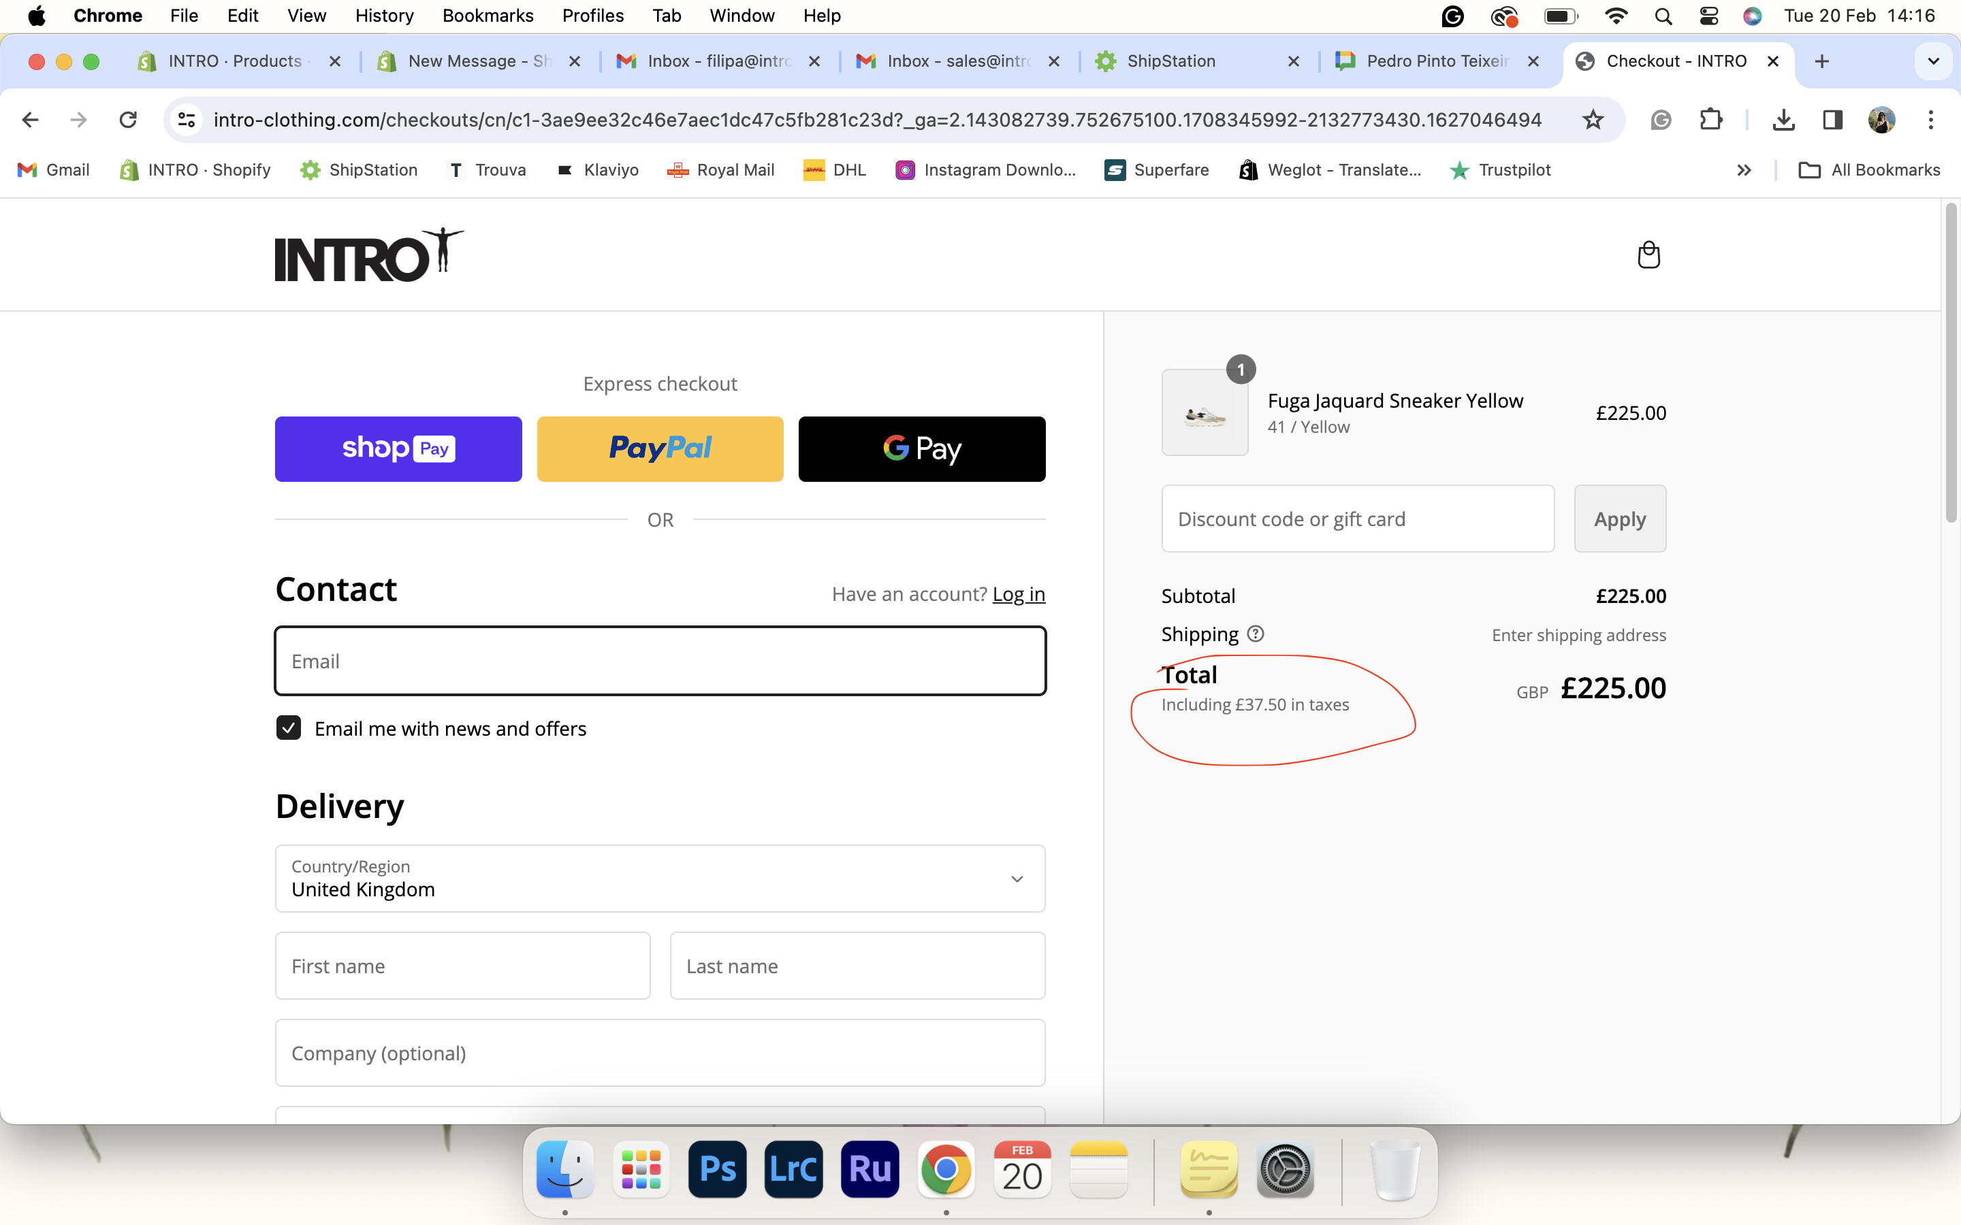Toggle Email me with news and offers checkbox
The height and width of the screenshot is (1225, 1961).
click(289, 728)
